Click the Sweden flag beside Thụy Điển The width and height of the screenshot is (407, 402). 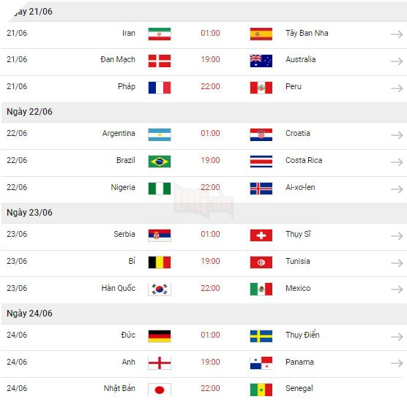coord(261,336)
